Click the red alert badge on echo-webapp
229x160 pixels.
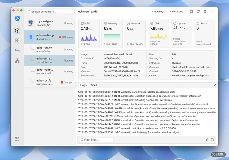[x=60, y=37]
